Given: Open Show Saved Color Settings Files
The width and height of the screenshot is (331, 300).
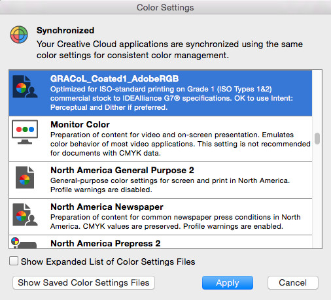Looking at the screenshot, I should (84, 282).
